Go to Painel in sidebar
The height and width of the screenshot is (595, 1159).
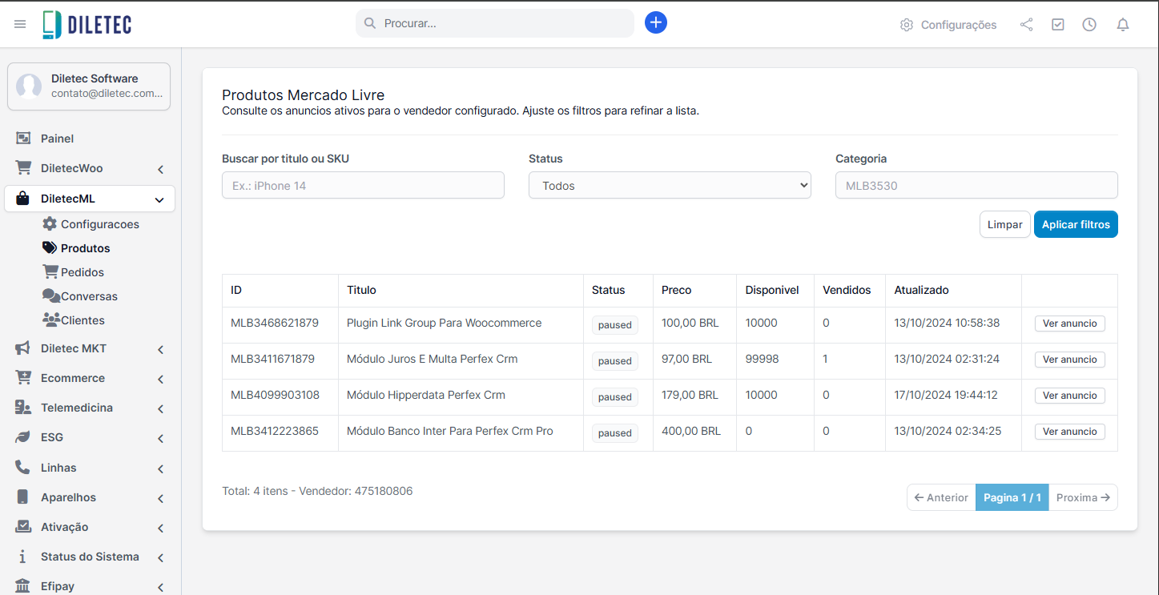(57, 139)
